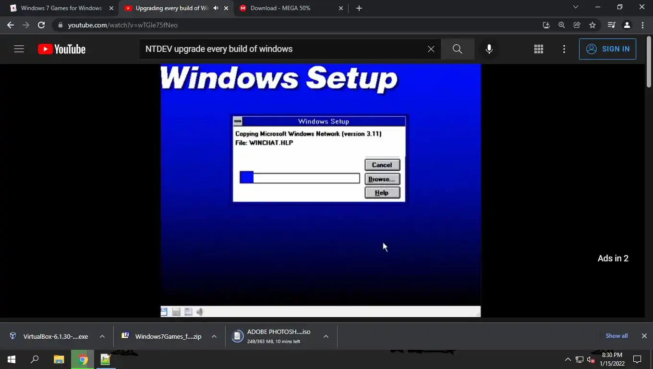Click the Chrome taskbar icon
Image resolution: width=653 pixels, height=369 pixels.
(83, 359)
